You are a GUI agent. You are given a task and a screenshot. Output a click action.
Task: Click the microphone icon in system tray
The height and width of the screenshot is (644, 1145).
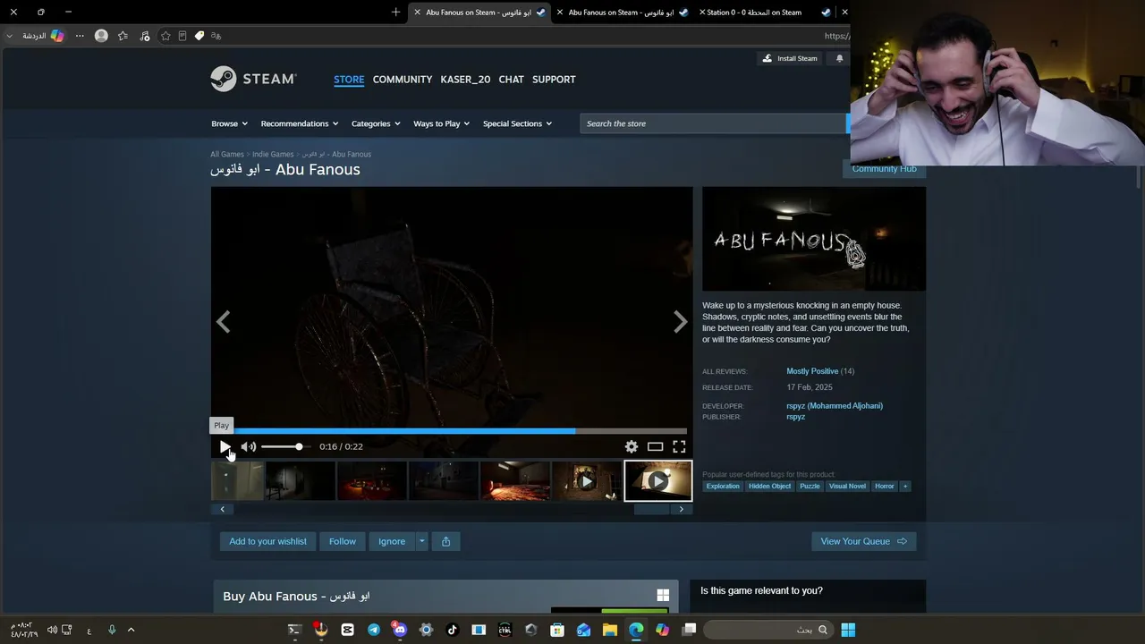pos(112,630)
